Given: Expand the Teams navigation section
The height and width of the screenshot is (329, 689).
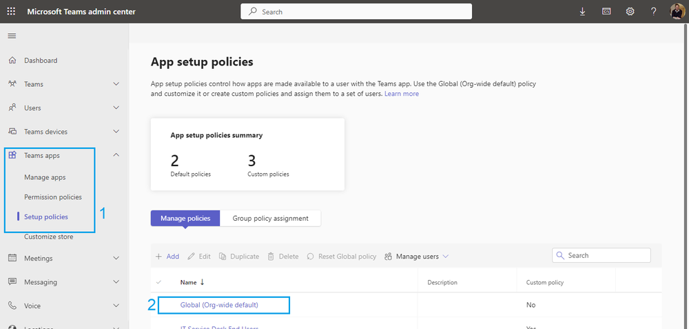Looking at the screenshot, I should [116, 84].
